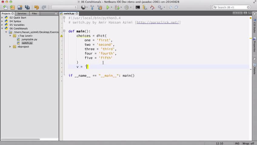Click the warning icon in editor gutter
Viewport: 257px width, 145px height.
[x=62, y=36]
